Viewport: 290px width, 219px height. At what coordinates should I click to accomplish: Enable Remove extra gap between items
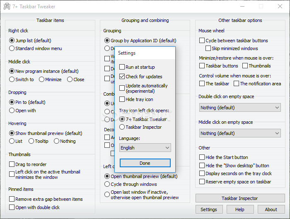[12, 199]
